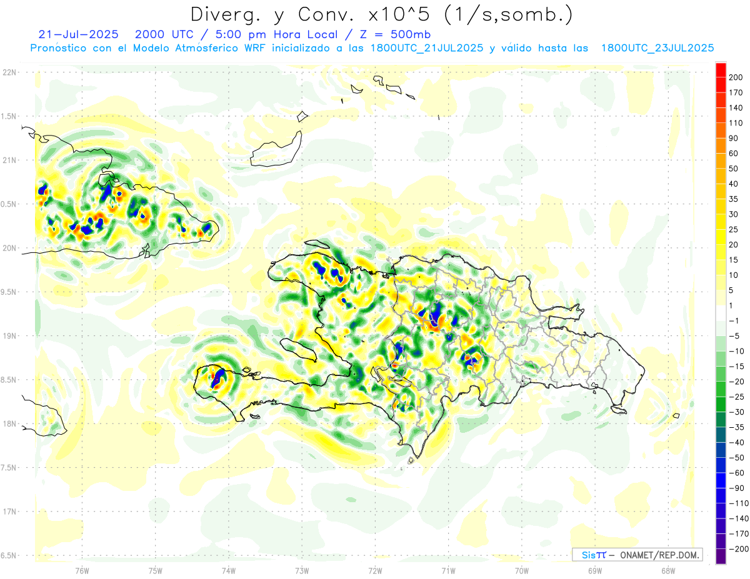Click the "21N" latitude label

point(9,160)
